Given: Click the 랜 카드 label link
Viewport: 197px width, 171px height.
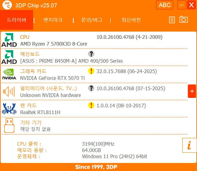Looking at the screenshot, I should coord(28,106).
